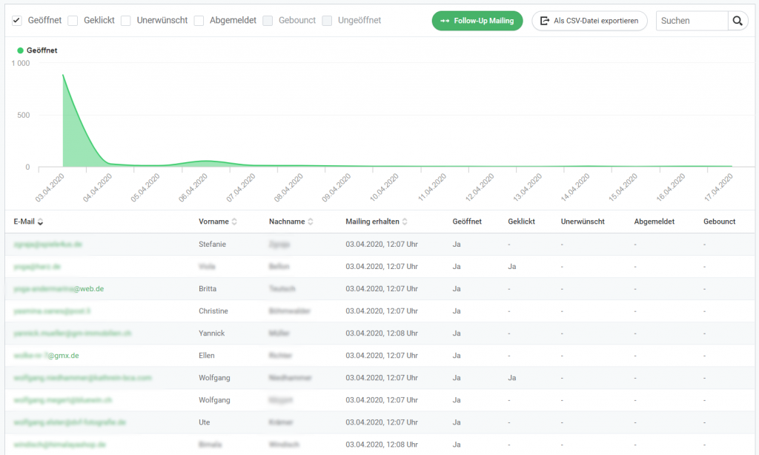Screen dimensions: 759x455
Task: Click the Geöffnet column header
Action: (467, 222)
